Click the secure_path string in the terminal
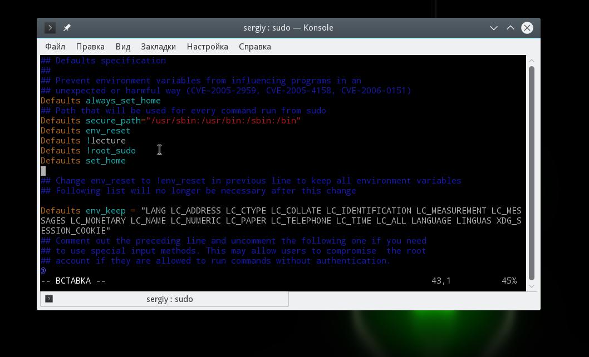The image size is (589, 357). [x=223, y=121]
